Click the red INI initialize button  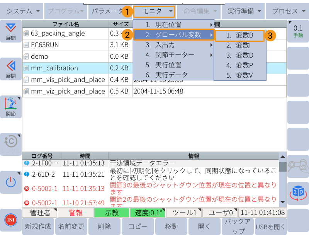click(11, 220)
